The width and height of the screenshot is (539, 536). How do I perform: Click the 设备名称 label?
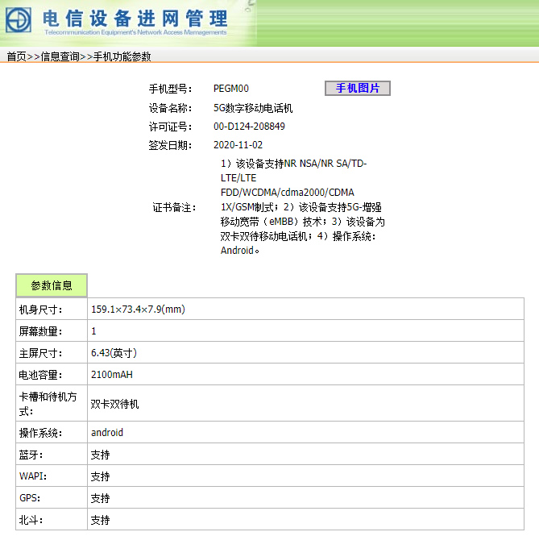(x=170, y=108)
